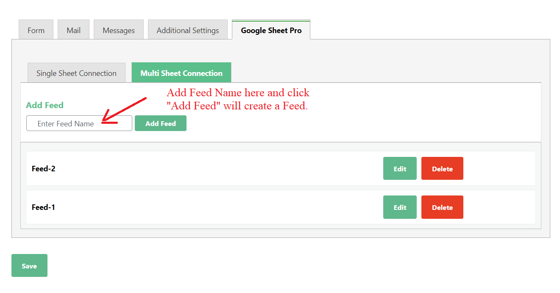560x293 pixels.
Task: Select the Multi Sheet Connection tab
Action: (181, 73)
